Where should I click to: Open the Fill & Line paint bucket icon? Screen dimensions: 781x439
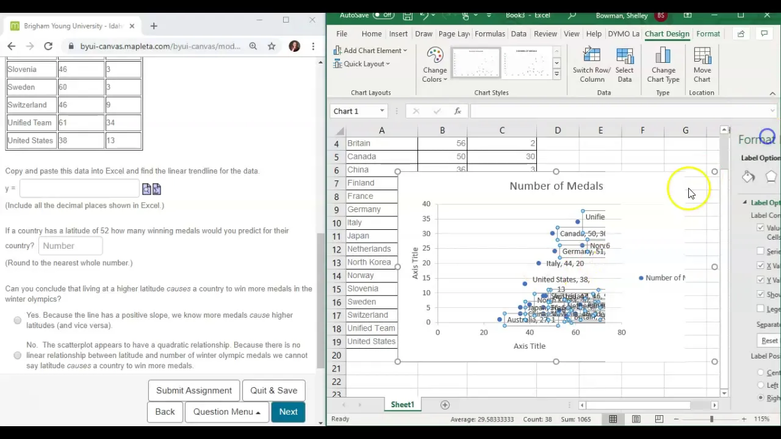pos(749,177)
